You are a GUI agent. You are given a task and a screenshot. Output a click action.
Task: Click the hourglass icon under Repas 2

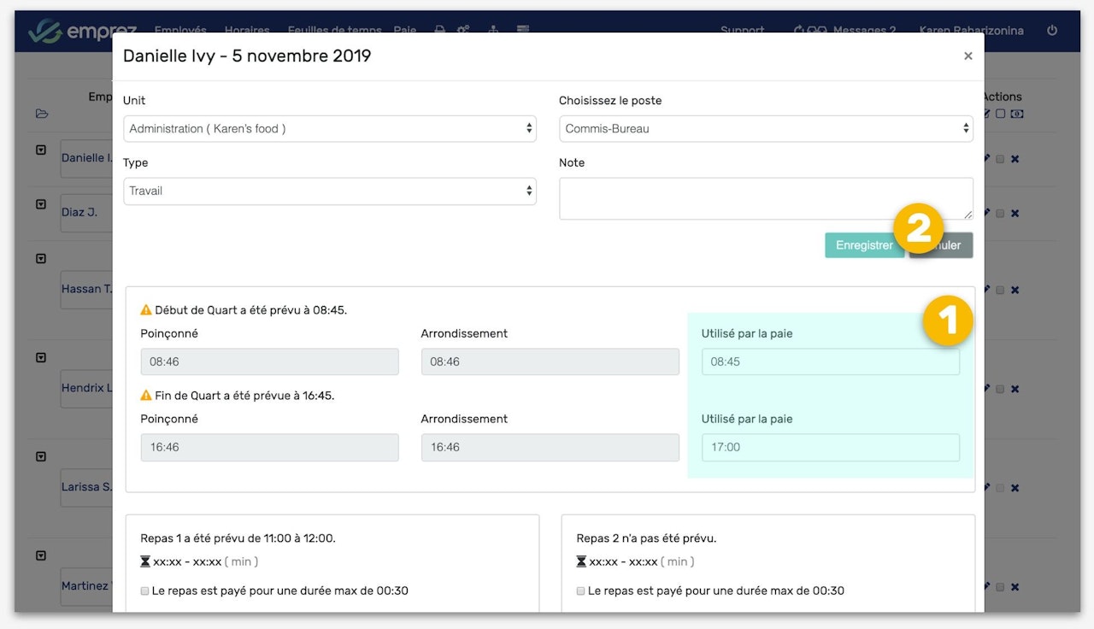coord(581,561)
